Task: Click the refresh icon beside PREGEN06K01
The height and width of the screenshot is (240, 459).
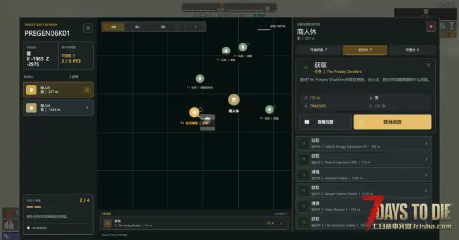Action: click(x=88, y=29)
